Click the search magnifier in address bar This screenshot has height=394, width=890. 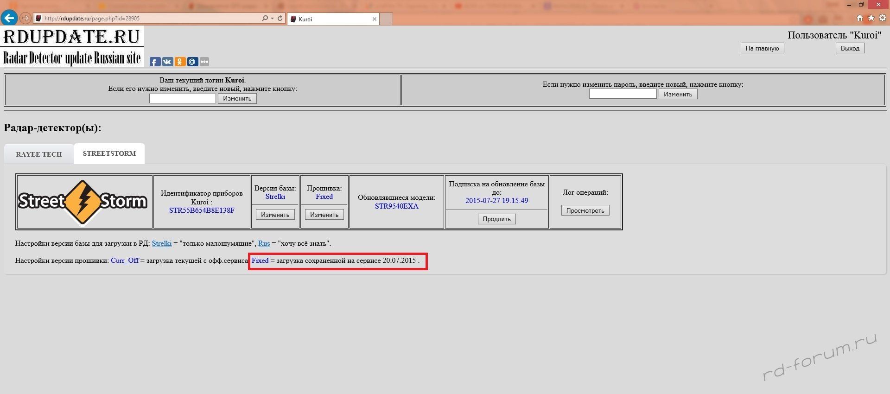(x=265, y=19)
